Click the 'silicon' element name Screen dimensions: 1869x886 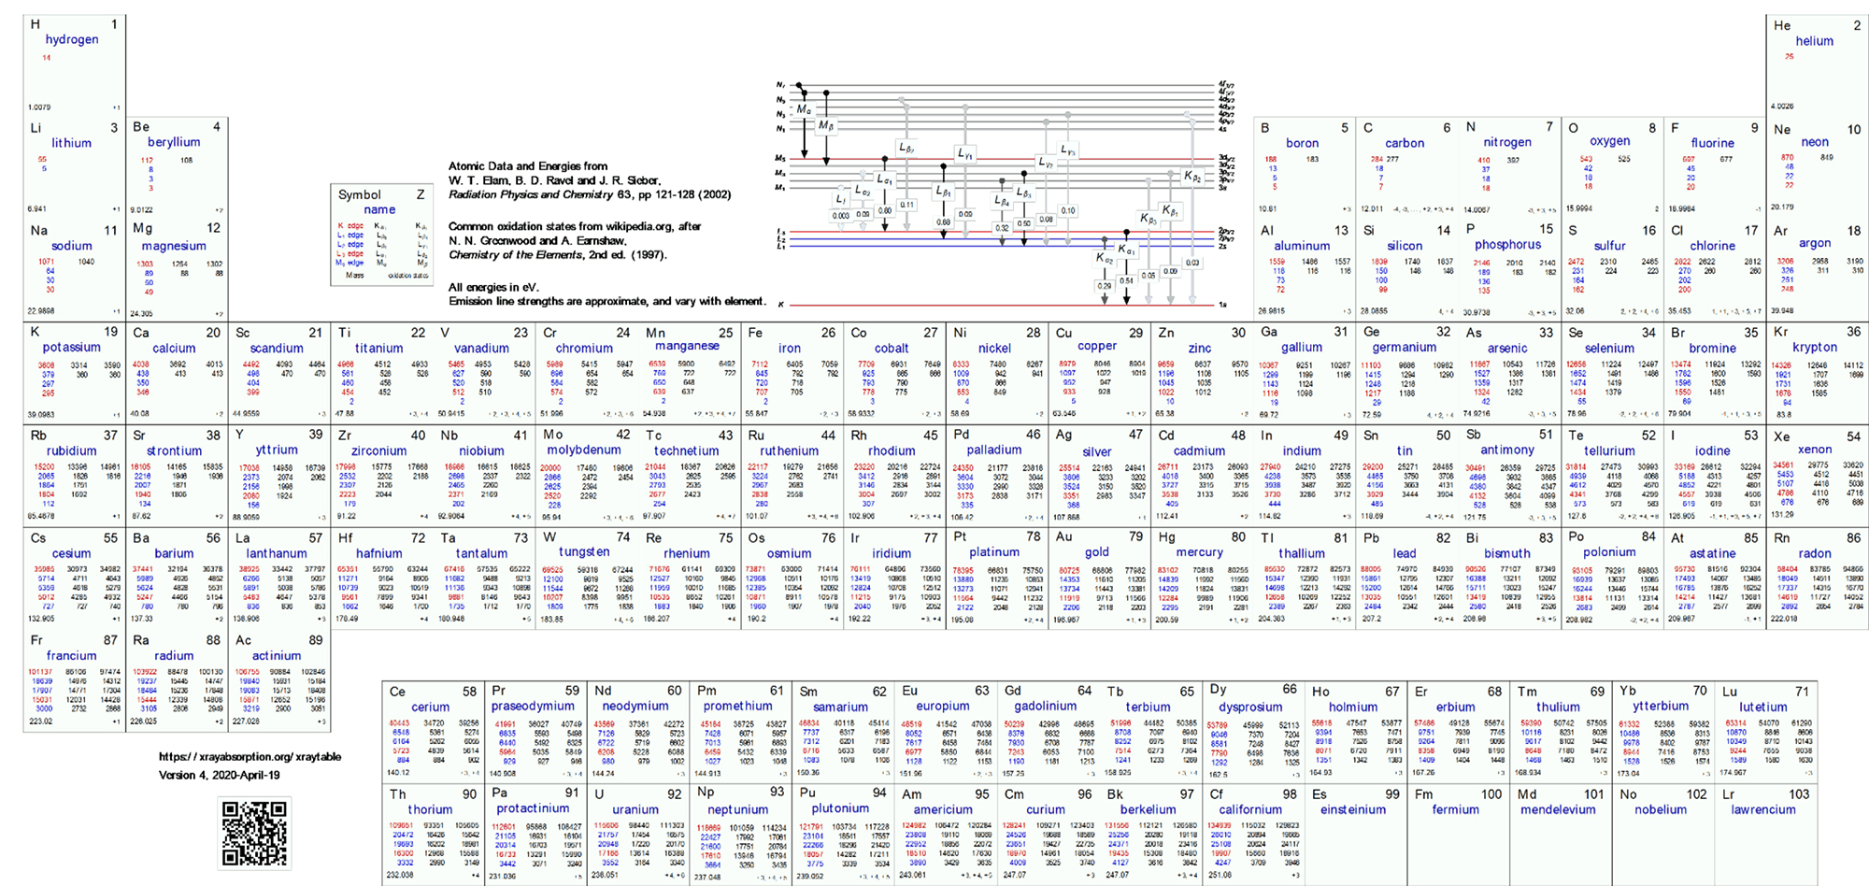[x=1405, y=246]
